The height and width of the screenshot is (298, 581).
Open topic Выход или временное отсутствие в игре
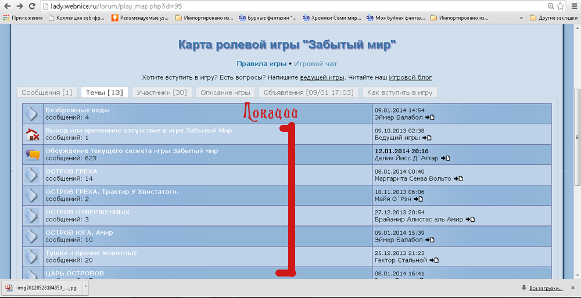tap(139, 131)
